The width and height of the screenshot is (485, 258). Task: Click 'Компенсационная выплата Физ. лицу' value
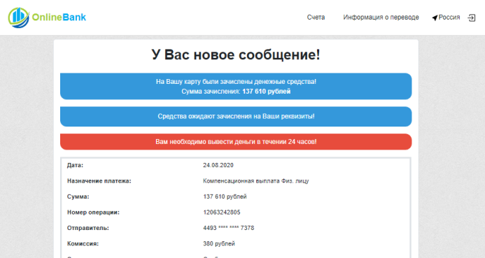click(x=256, y=181)
